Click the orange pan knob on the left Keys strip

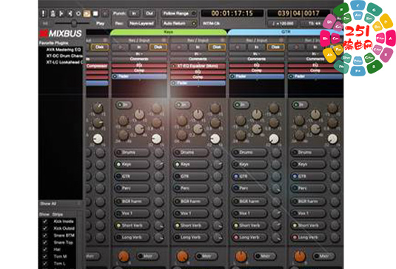[124, 256]
